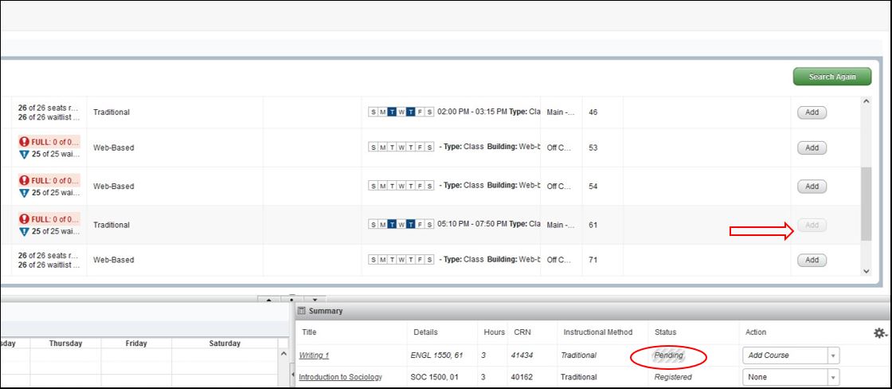Screen dimensions: 892x389
Task: Open the Summary settings gear icon
Action: point(879,332)
